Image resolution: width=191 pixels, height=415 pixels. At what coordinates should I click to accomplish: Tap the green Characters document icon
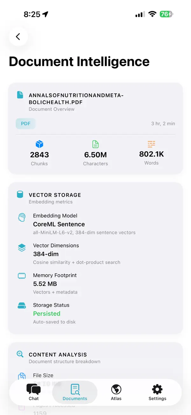tap(95, 144)
